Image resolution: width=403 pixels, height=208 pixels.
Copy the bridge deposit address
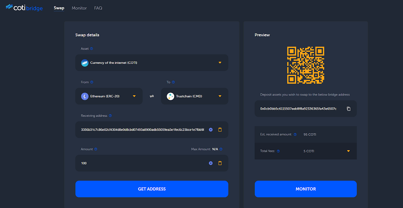coord(348,109)
